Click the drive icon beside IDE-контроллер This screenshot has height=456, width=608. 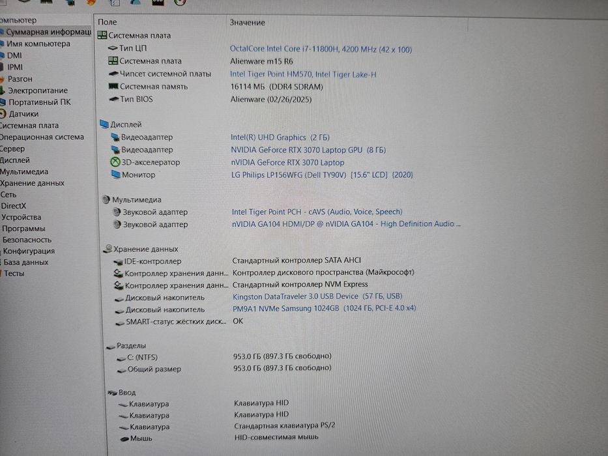(118, 262)
